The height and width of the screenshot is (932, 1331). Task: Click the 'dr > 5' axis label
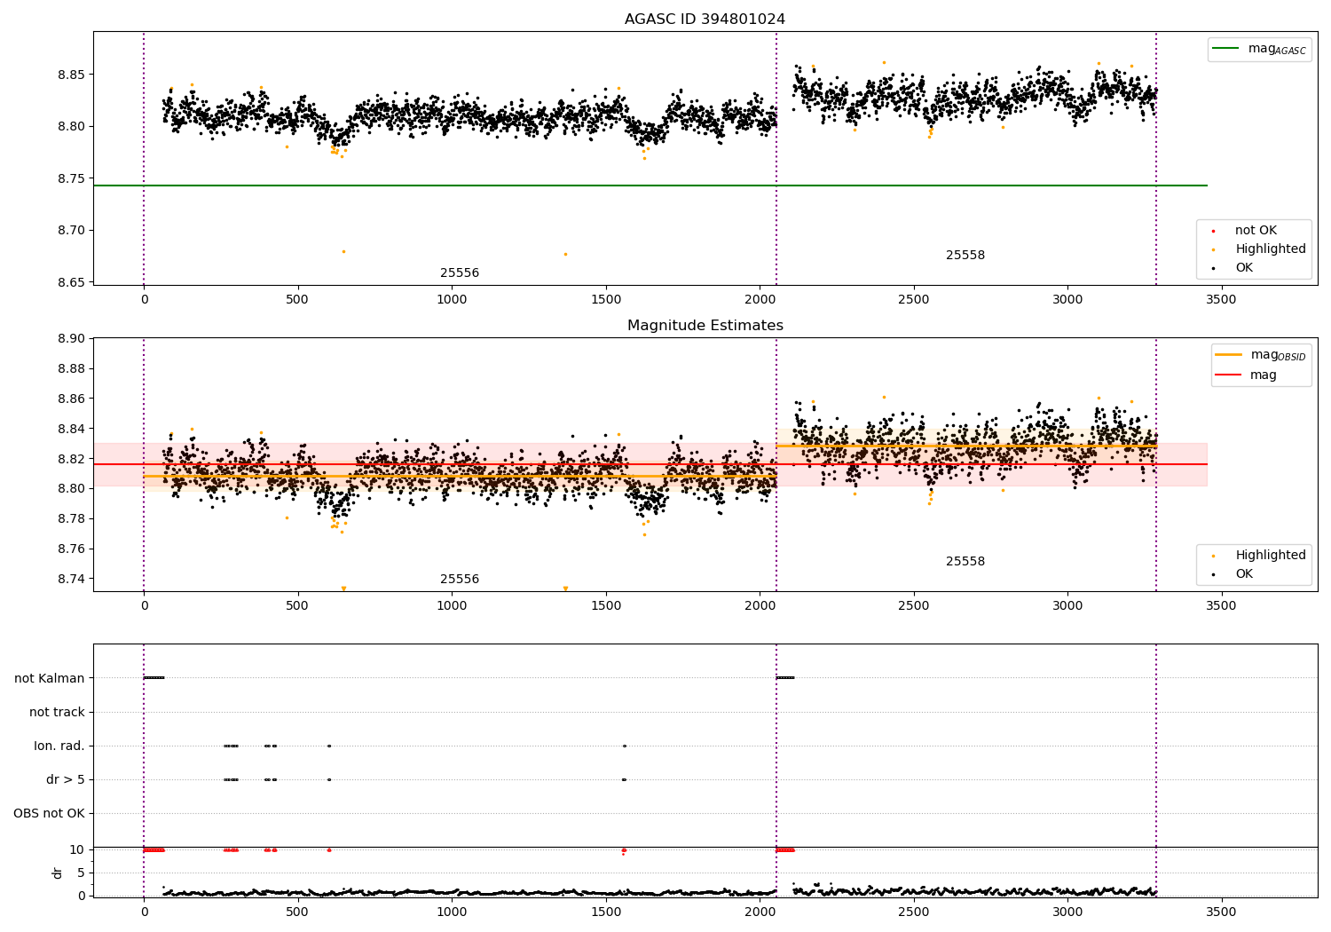point(66,780)
